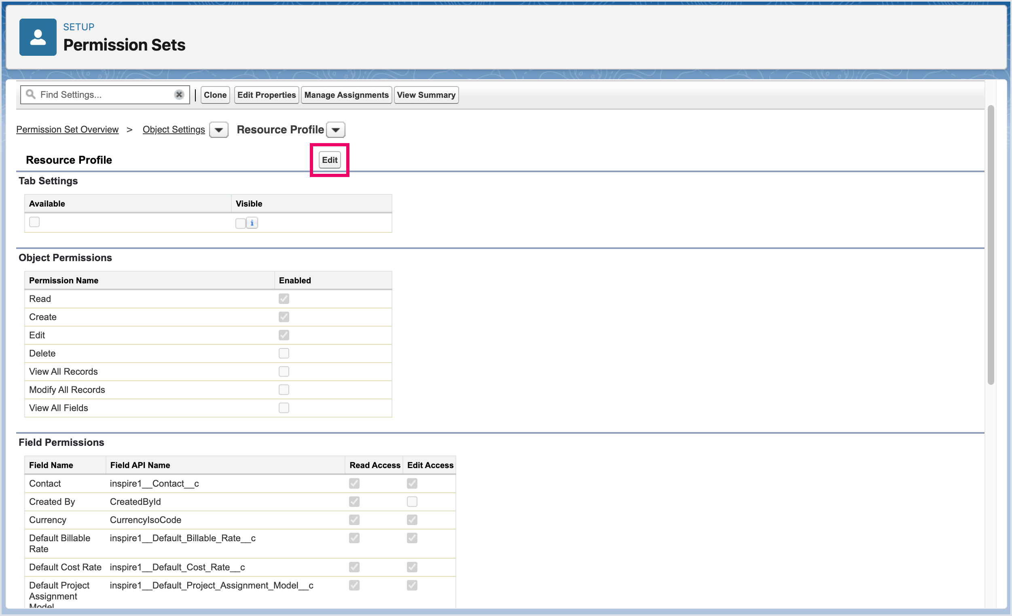Click the vertical scrollbar thumb
1012x616 pixels.
(x=991, y=245)
